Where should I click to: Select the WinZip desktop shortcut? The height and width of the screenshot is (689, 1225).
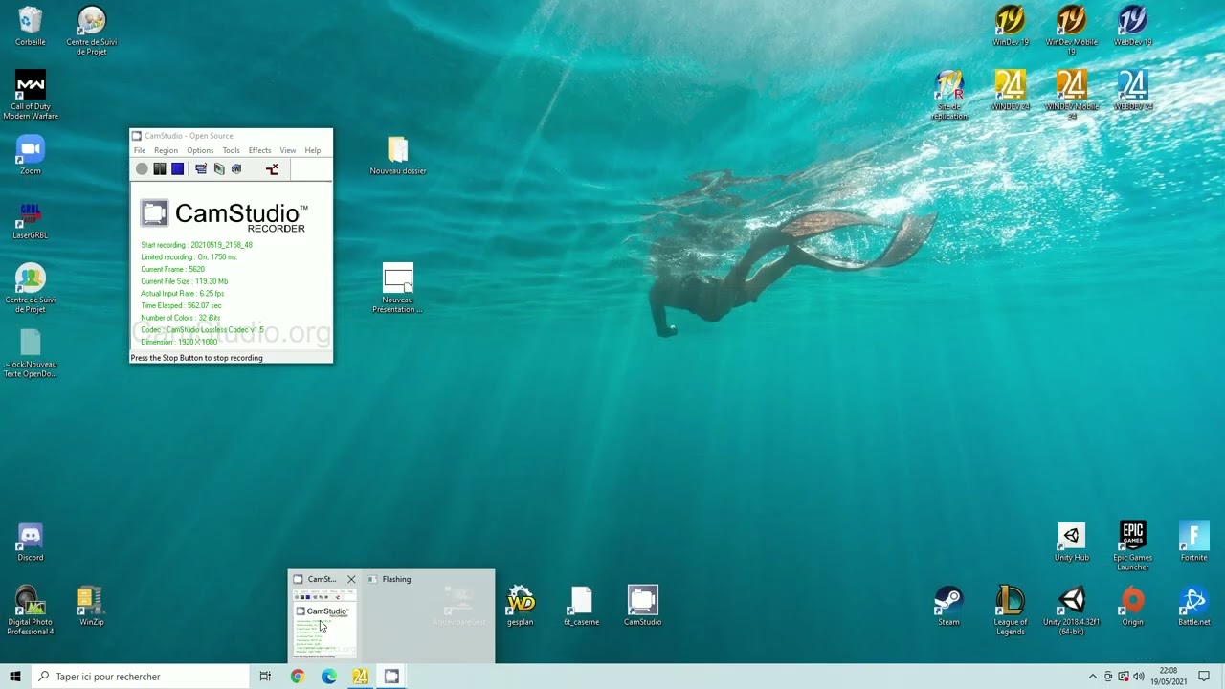tap(92, 607)
